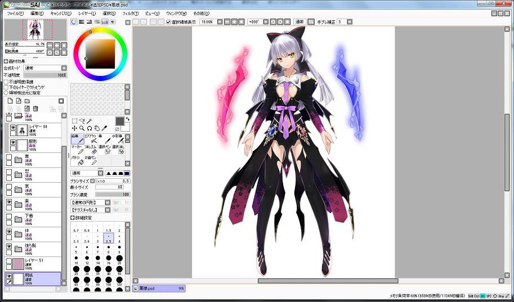This screenshot has width=514, height=302.
Task: Expand the 詳細設定 advanced settings section
Action: (x=73, y=218)
